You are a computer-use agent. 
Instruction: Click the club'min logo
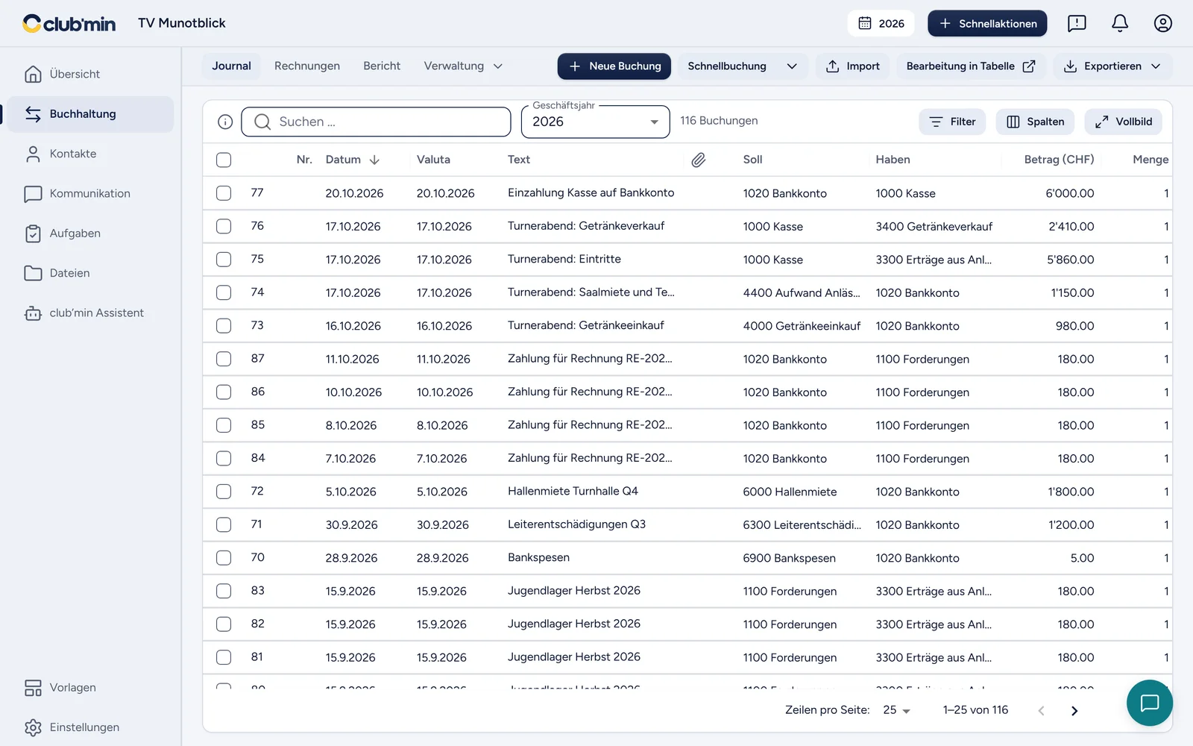tap(69, 23)
